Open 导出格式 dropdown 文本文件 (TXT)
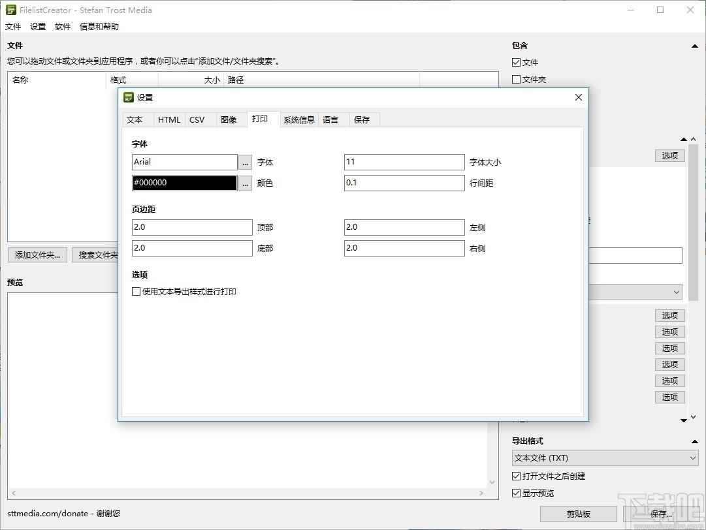The width and height of the screenshot is (706, 530). pos(605,458)
